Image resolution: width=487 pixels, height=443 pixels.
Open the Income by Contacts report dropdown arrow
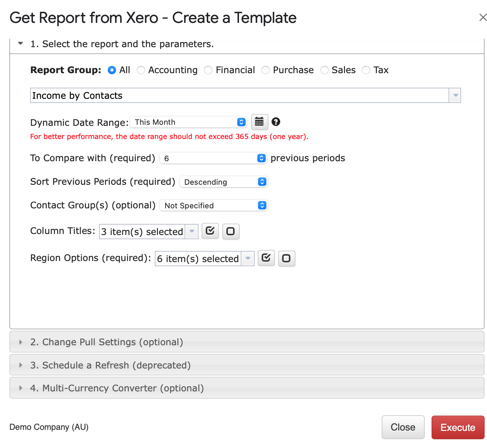coord(455,95)
